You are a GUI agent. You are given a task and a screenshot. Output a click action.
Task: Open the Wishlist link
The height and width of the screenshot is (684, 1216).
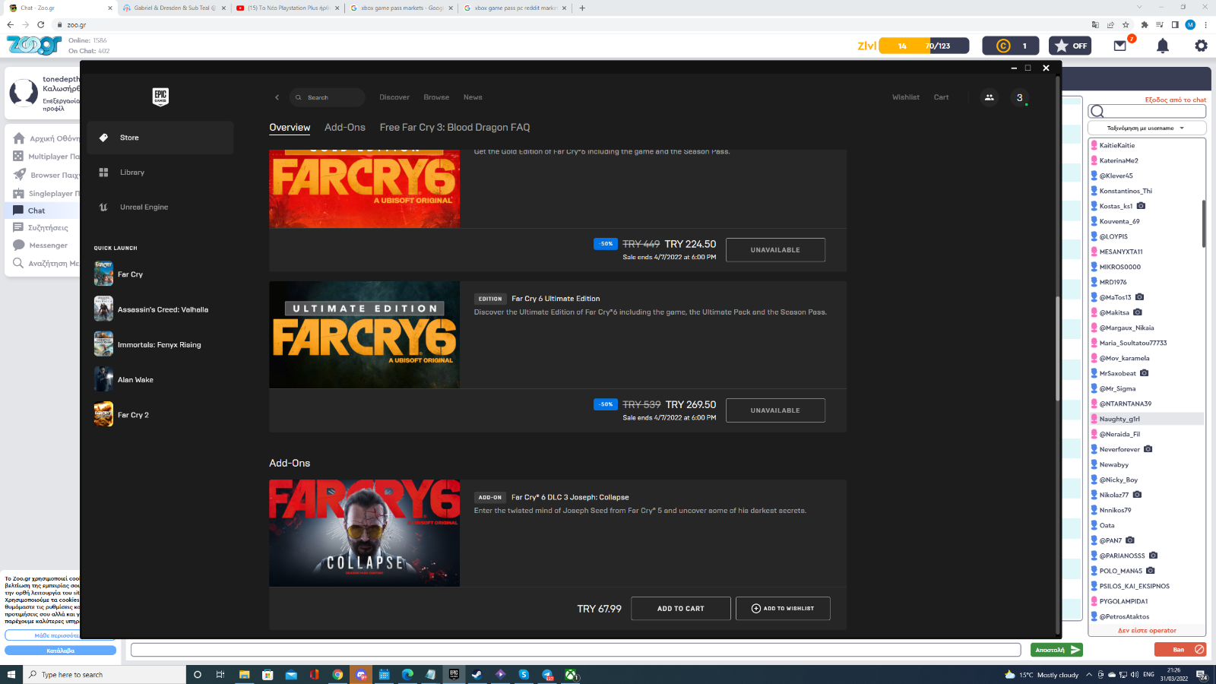(x=906, y=97)
